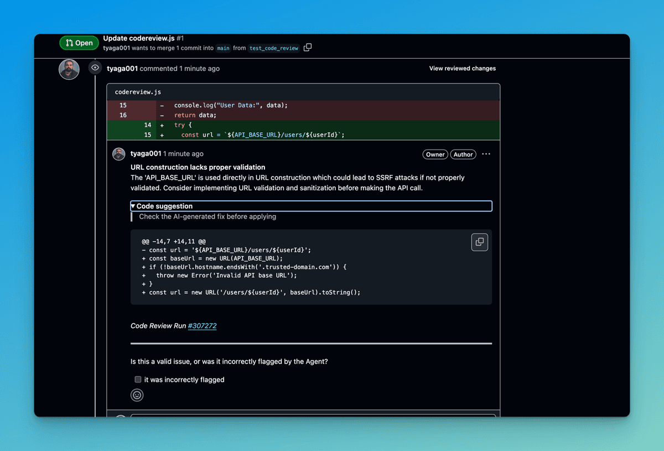Click line number 15 in the diff gutter

click(x=123, y=105)
